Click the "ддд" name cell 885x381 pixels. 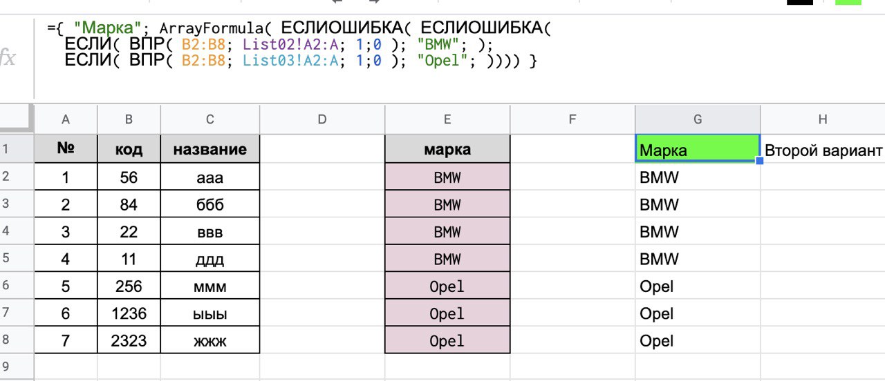[x=210, y=259]
